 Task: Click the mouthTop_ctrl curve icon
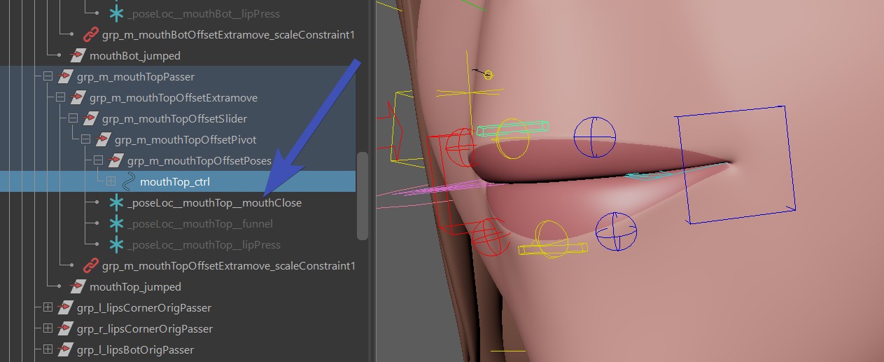coord(128,182)
